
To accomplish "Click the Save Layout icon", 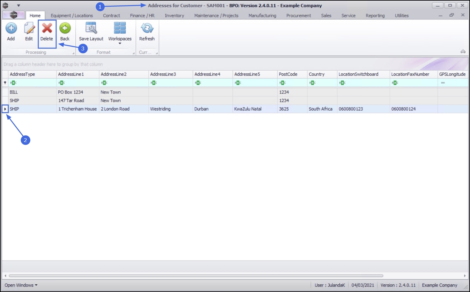I will 91,28.
